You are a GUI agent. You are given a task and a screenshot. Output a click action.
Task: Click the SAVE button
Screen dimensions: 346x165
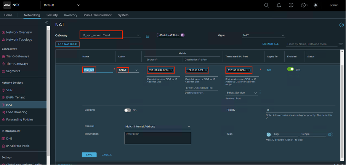[x=89, y=155]
